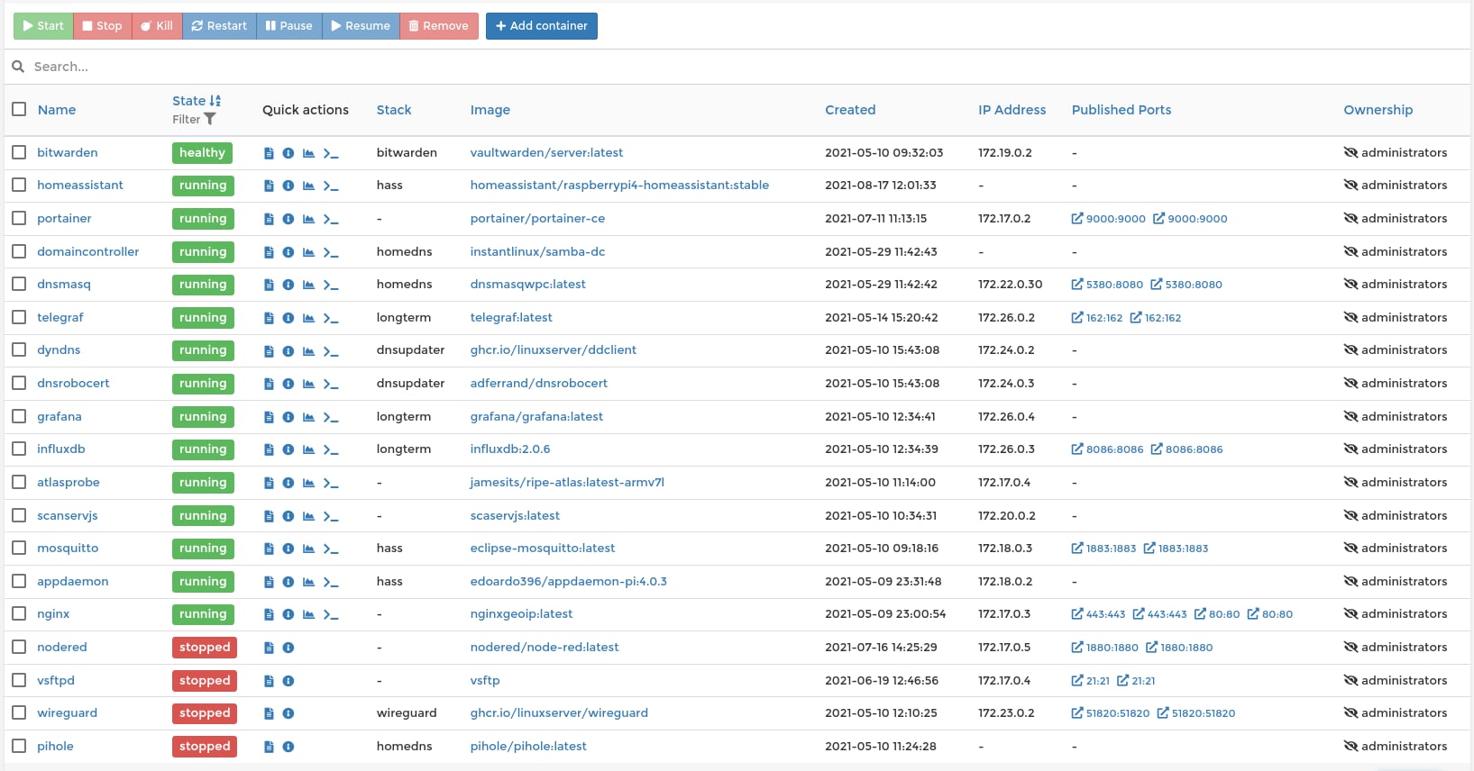Check the pihole row checkbox

(19, 746)
